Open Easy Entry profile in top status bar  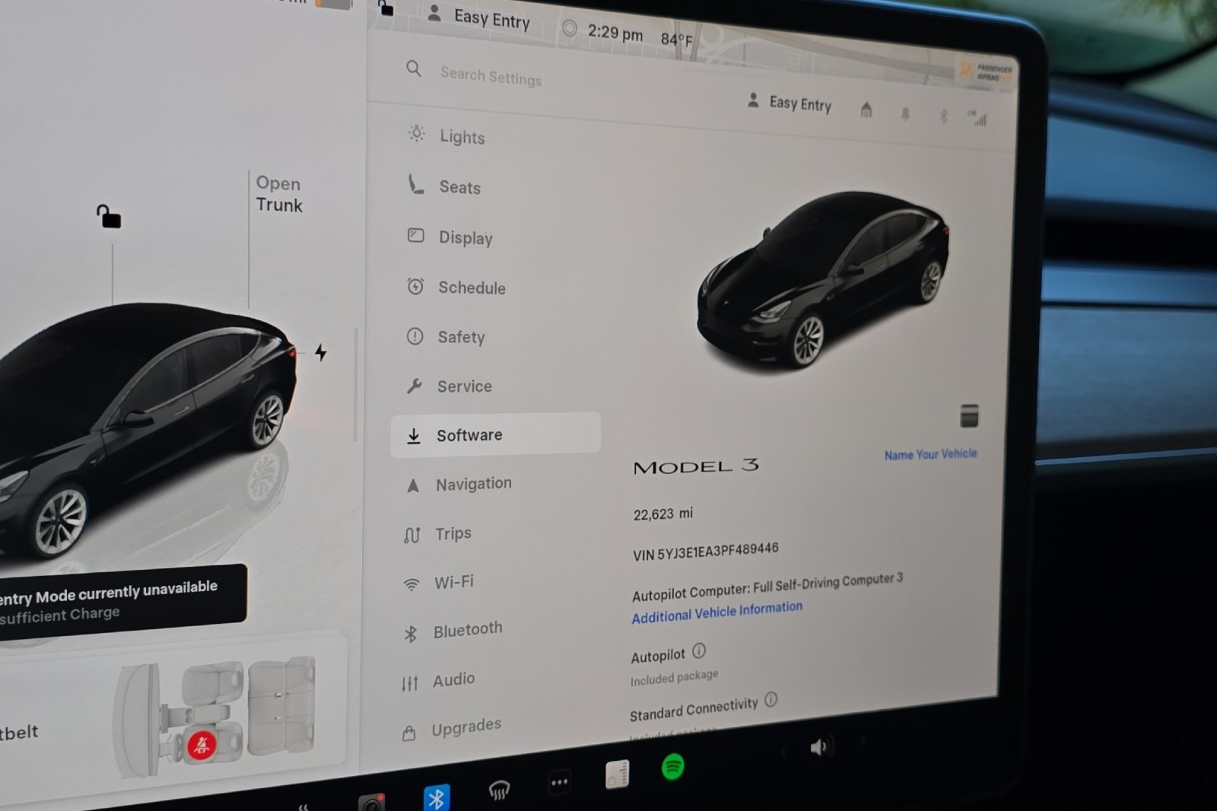[478, 17]
